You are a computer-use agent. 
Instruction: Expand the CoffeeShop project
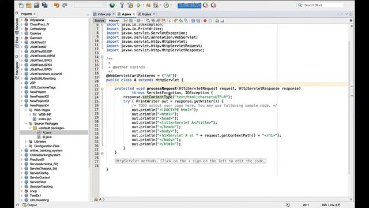tap(22, 29)
